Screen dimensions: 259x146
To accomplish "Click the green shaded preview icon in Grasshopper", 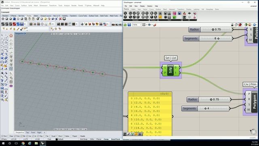I will tap(246, 25).
